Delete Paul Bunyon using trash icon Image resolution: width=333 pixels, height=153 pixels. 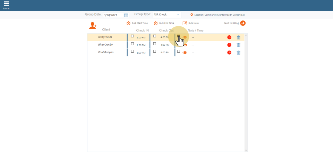238,53
